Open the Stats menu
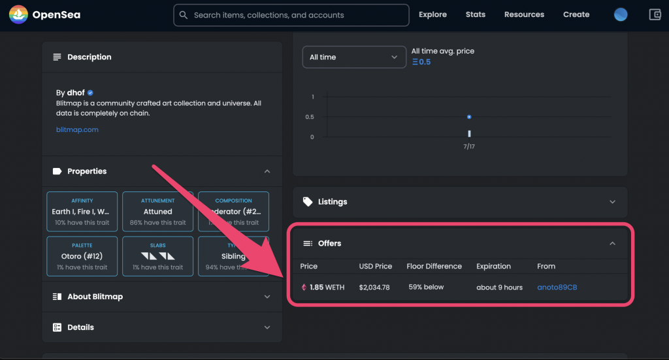Screen dimensions: 669x360 [476, 14]
